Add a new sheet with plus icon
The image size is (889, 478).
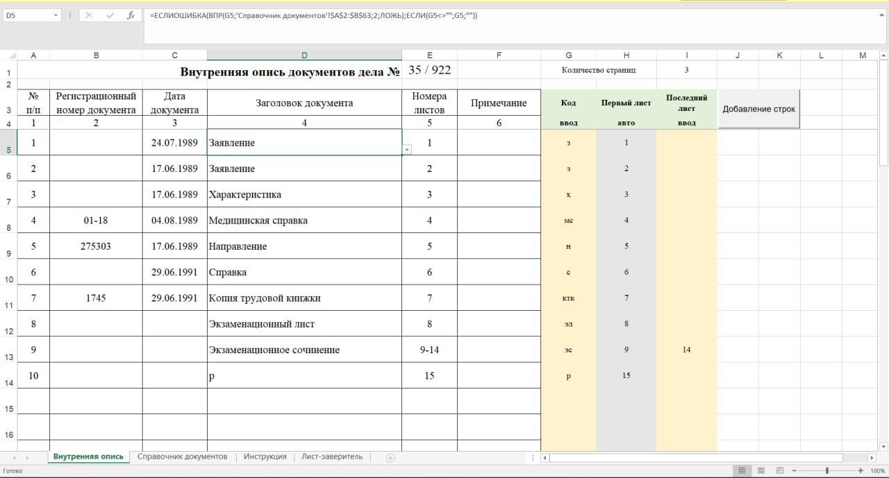[x=390, y=457]
